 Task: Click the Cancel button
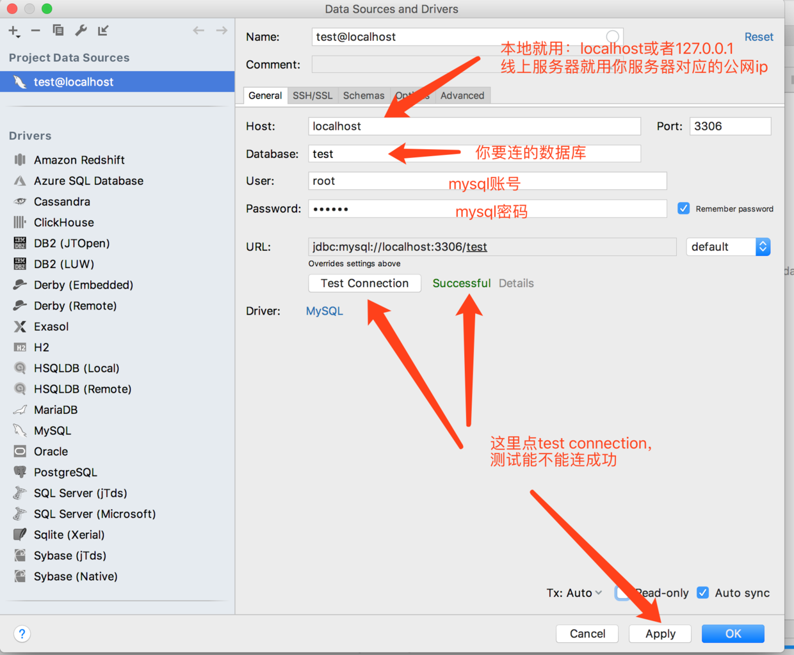[x=587, y=633]
